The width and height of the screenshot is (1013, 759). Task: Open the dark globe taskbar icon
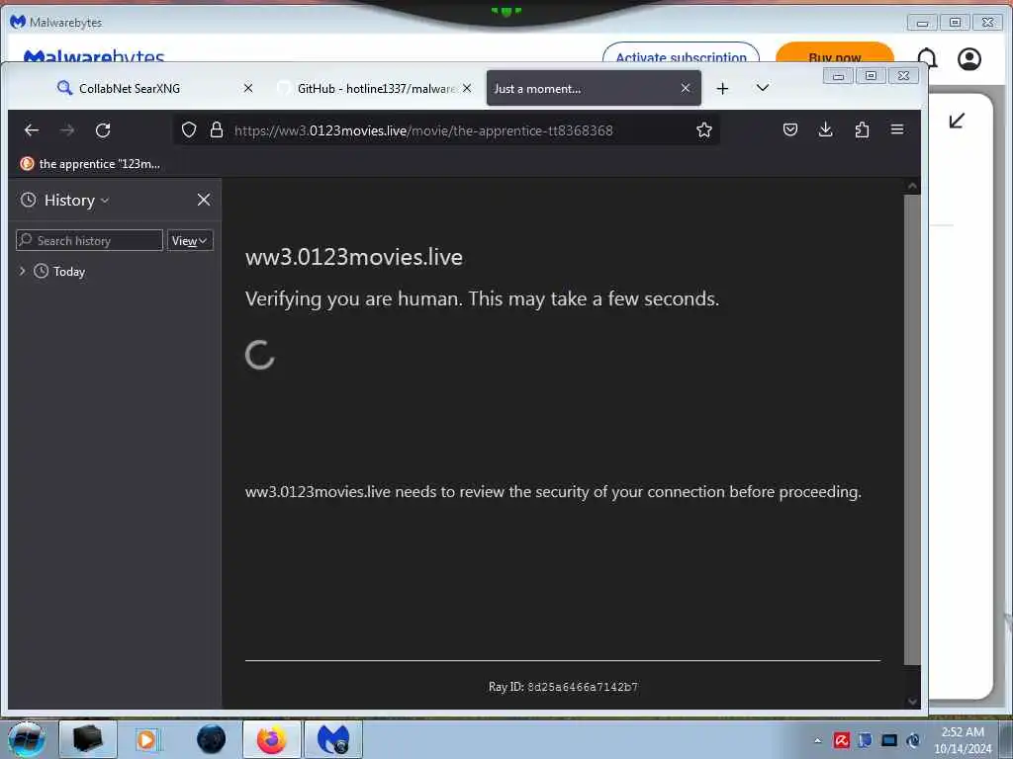point(212,739)
